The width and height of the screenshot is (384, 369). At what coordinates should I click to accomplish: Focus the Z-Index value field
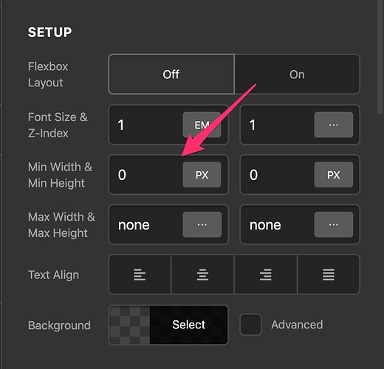coord(278,125)
